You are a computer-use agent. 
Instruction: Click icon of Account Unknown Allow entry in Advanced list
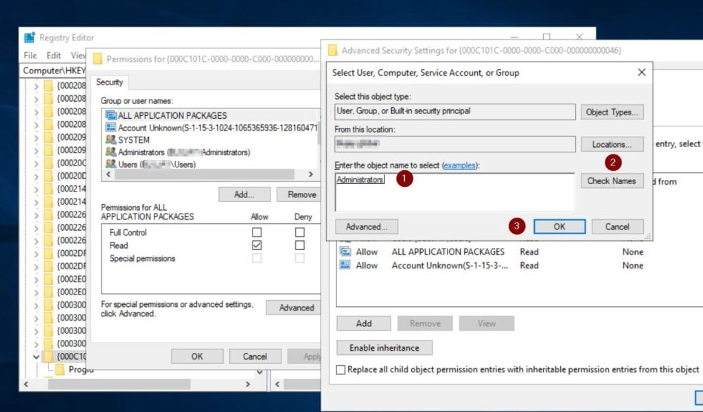coord(345,265)
